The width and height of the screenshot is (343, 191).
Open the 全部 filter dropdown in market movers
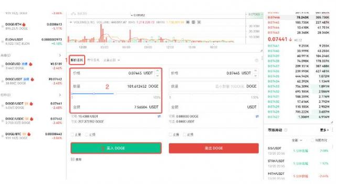[297, 140]
